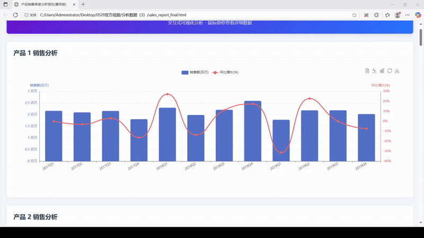Open the browser profile menu

397,15
